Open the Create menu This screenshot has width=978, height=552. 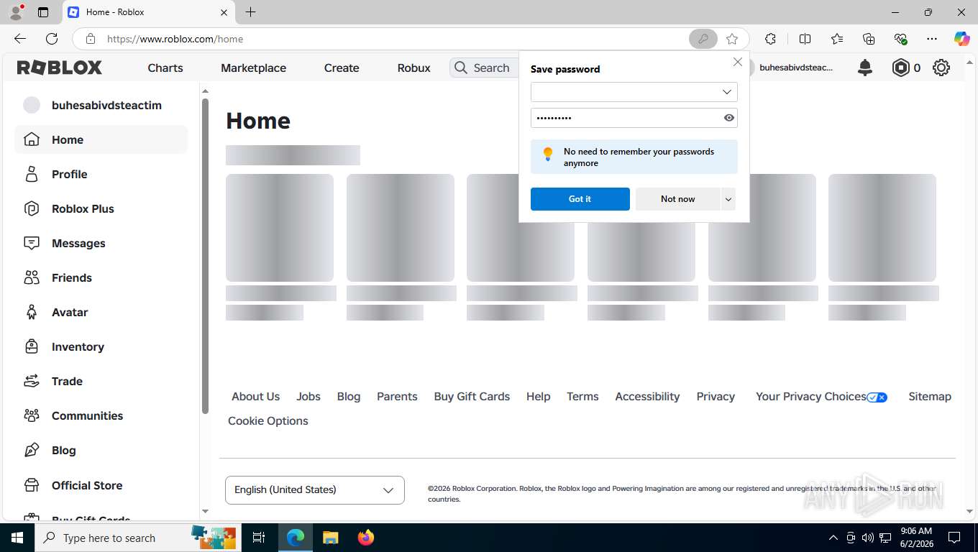coord(342,68)
